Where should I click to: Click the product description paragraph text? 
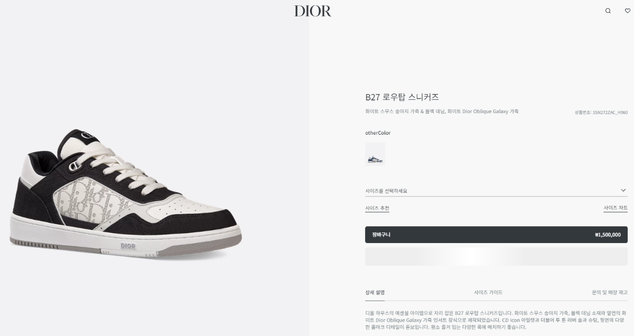(496, 320)
